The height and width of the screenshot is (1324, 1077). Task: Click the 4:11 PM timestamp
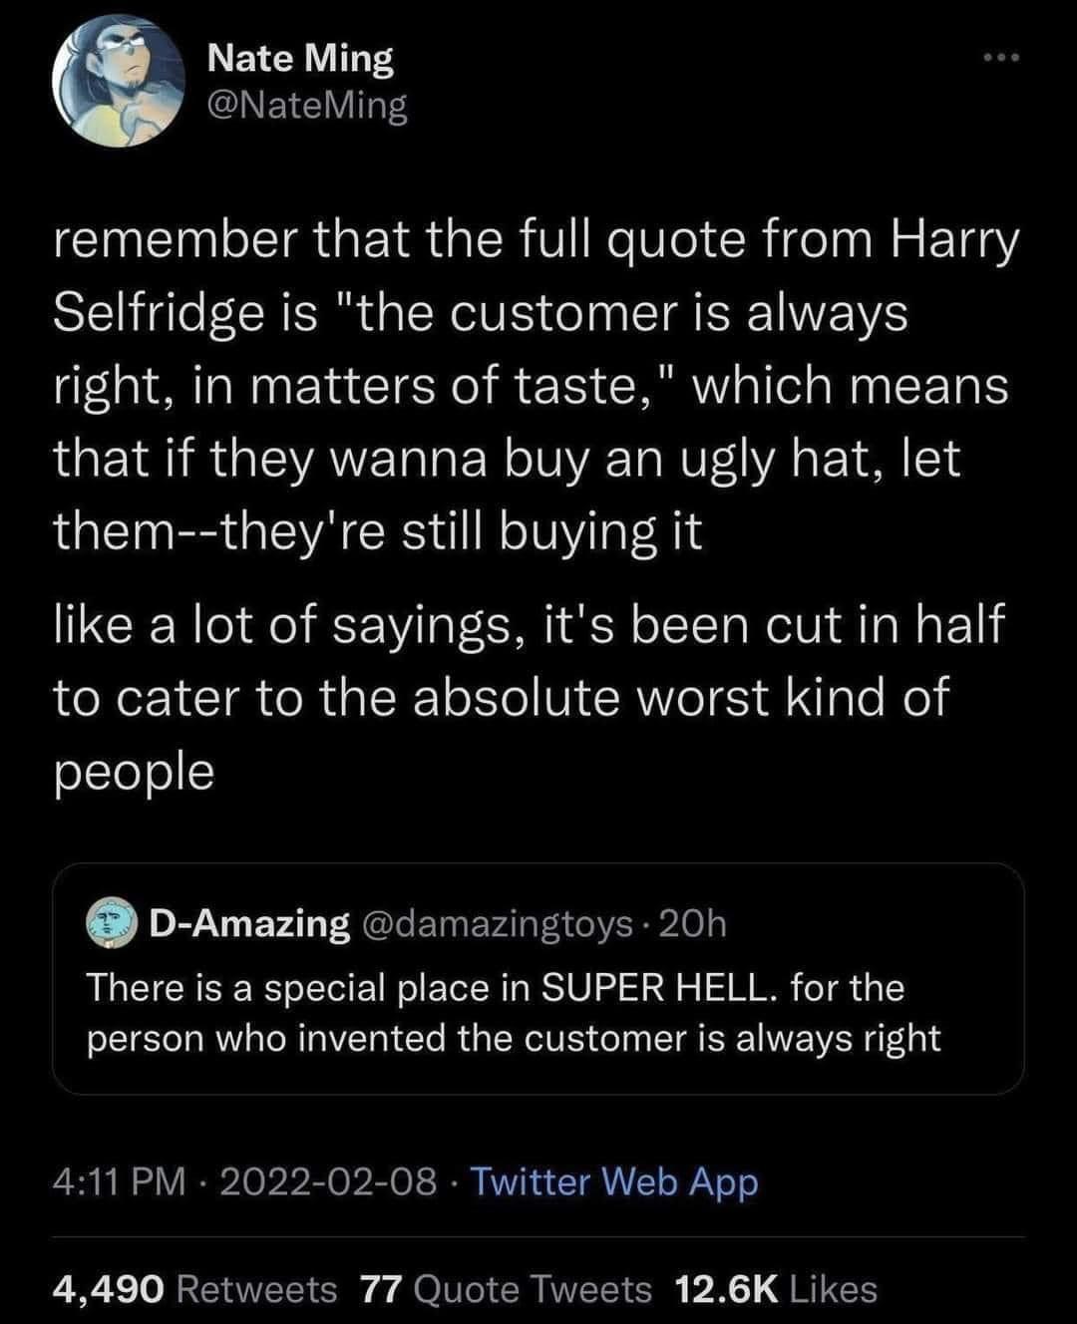[119, 1181]
